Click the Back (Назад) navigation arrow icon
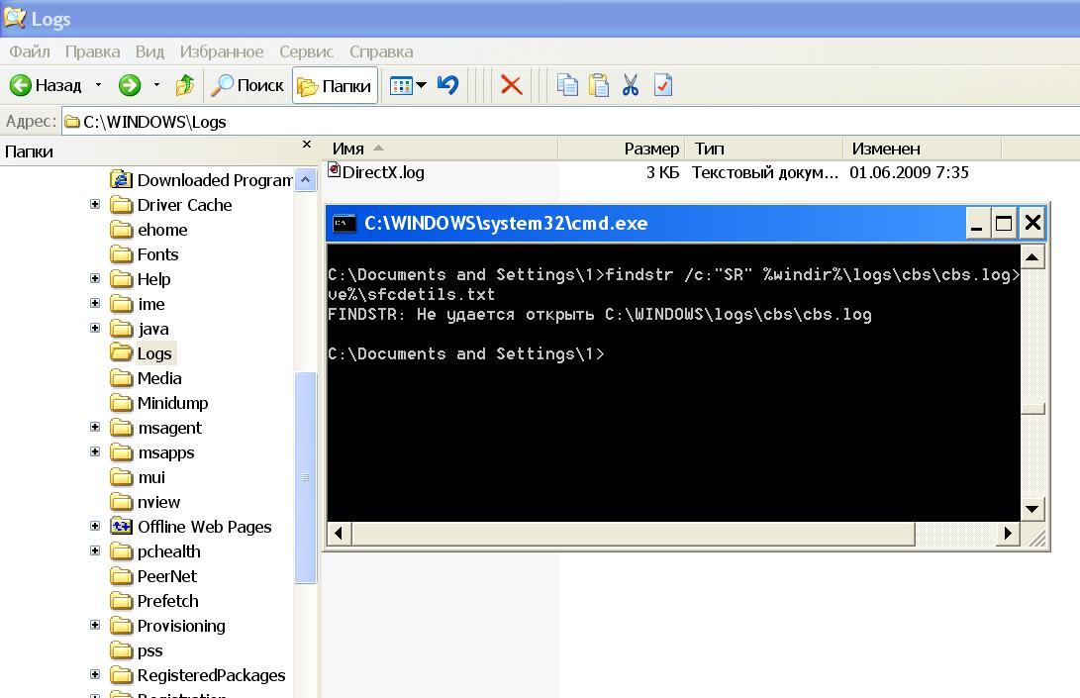Viewport: 1080px width, 698px height. 21,86
